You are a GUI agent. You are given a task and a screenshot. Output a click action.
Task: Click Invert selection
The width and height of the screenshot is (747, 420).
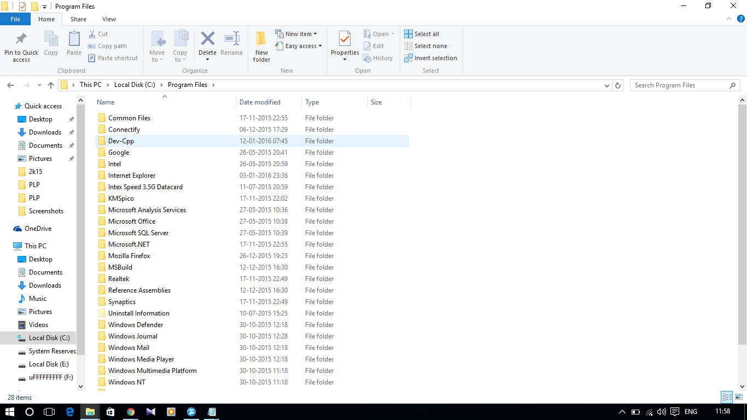click(430, 58)
